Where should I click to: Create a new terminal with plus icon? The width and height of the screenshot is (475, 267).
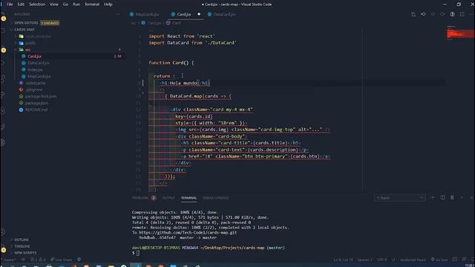[433, 198]
